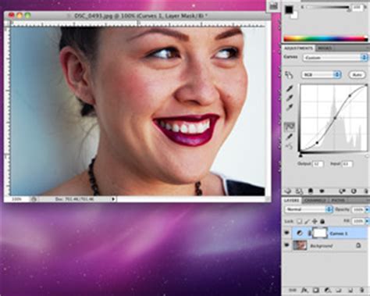
Task: Switch to the Adjustments tab
Action: 298,48
